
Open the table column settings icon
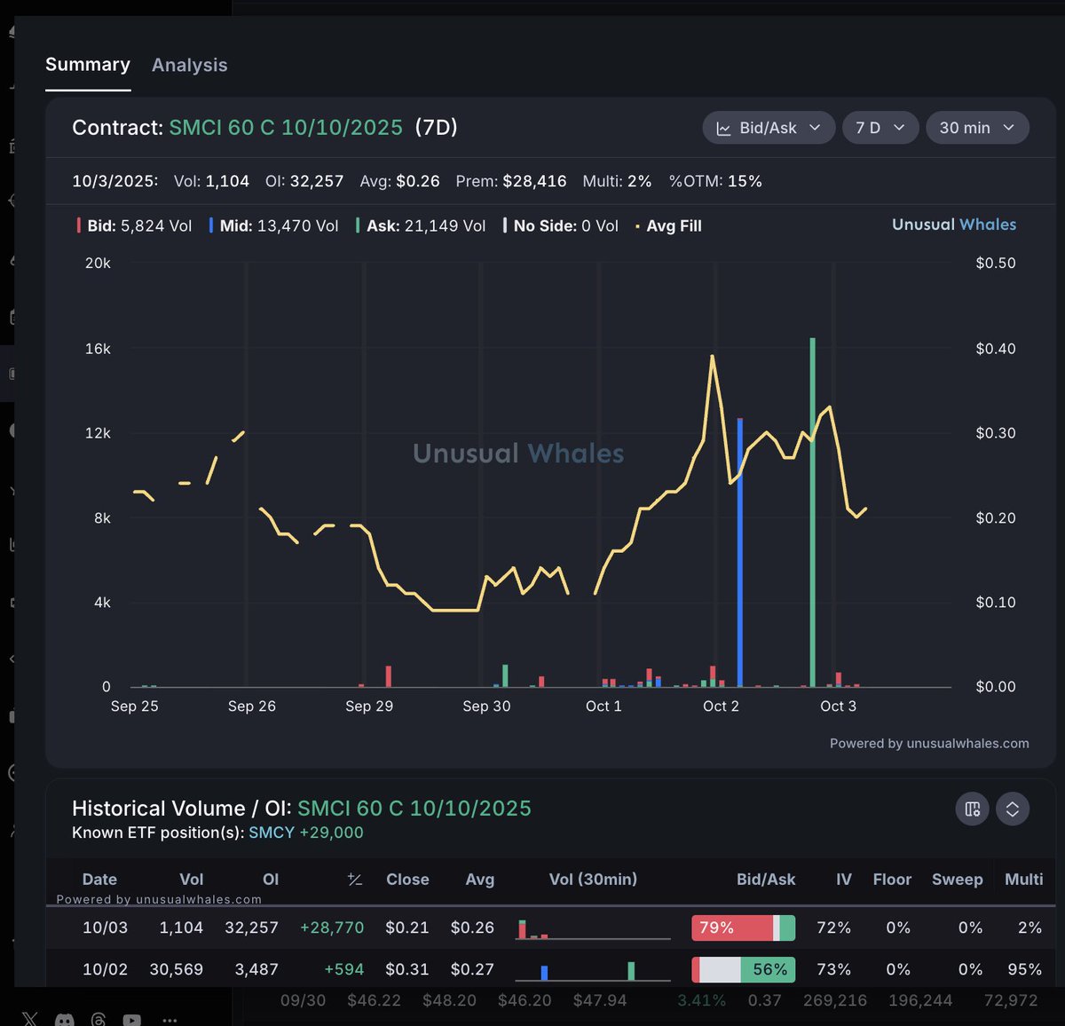(x=972, y=809)
